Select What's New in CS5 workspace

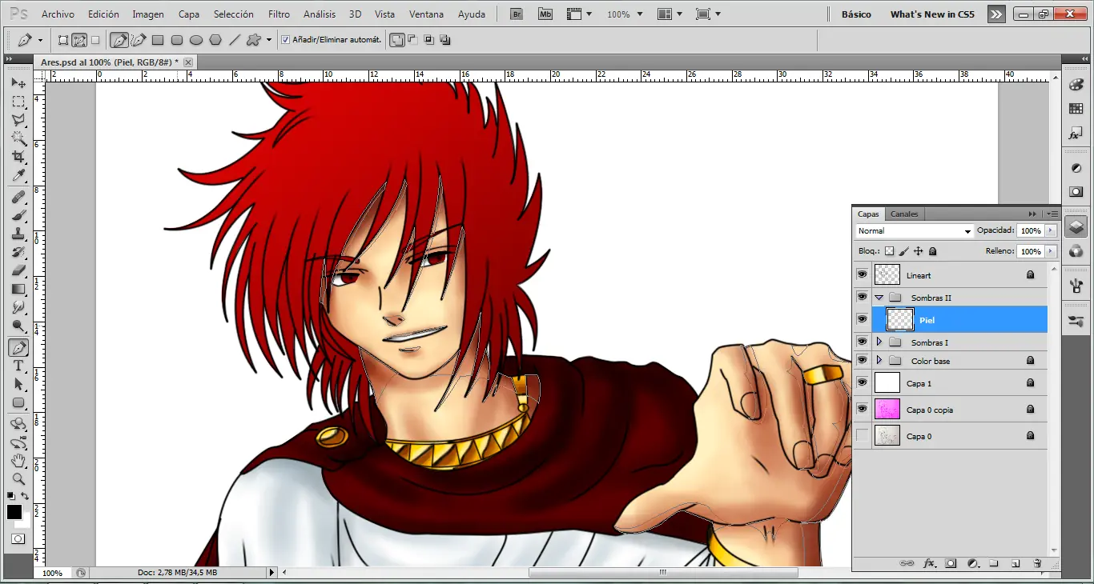[x=932, y=14]
